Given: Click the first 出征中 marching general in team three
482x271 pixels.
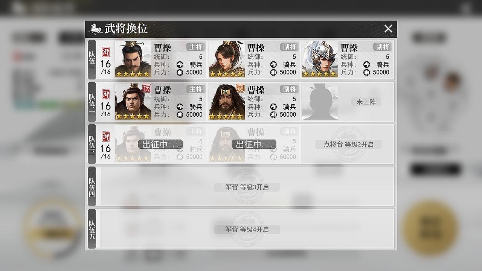Looking at the screenshot, I should click(160, 144).
